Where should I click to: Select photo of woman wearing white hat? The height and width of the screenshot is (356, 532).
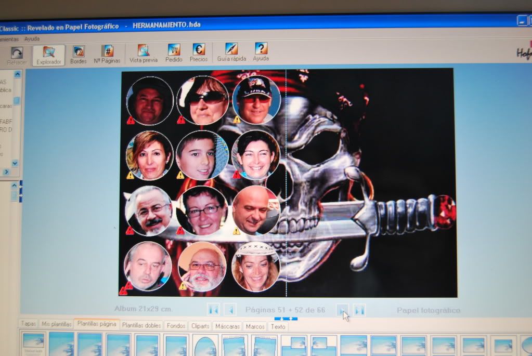coord(255,267)
